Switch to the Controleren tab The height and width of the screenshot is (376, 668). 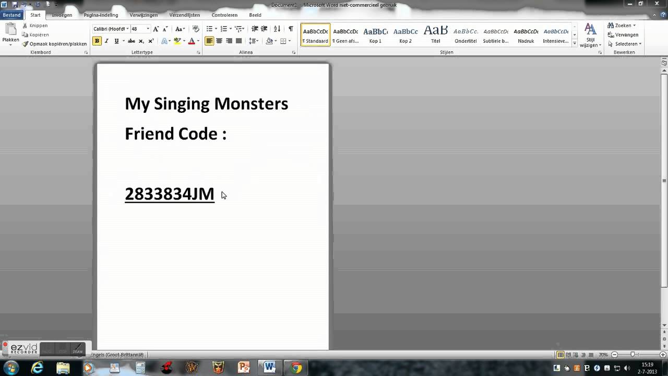coord(224,15)
